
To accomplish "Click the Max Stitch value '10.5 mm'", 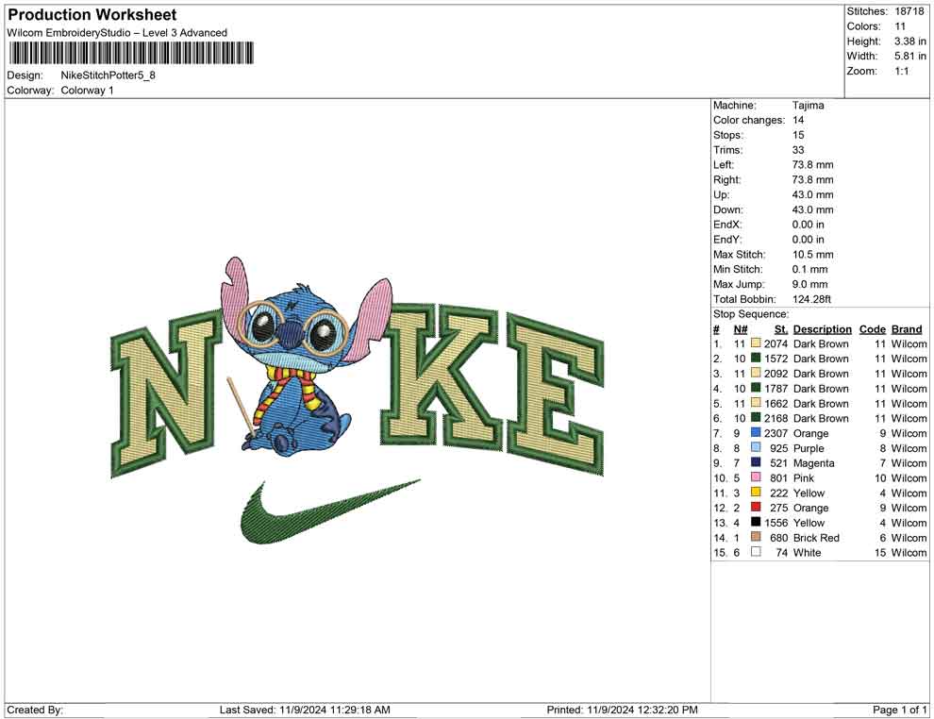I will [812, 255].
